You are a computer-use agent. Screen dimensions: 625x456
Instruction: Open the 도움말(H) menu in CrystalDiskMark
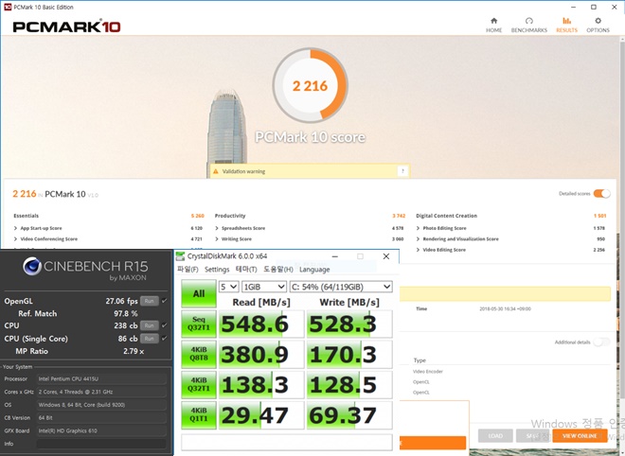[278, 270]
